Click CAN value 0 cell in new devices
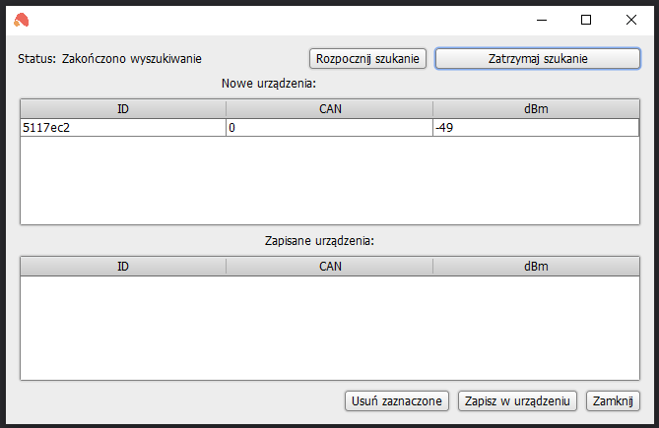 click(329, 128)
